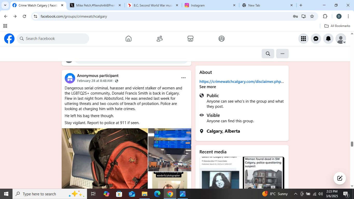The image size is (354, 199).
Task: Open the Facebook logo home link
Action: pos(9,39)
